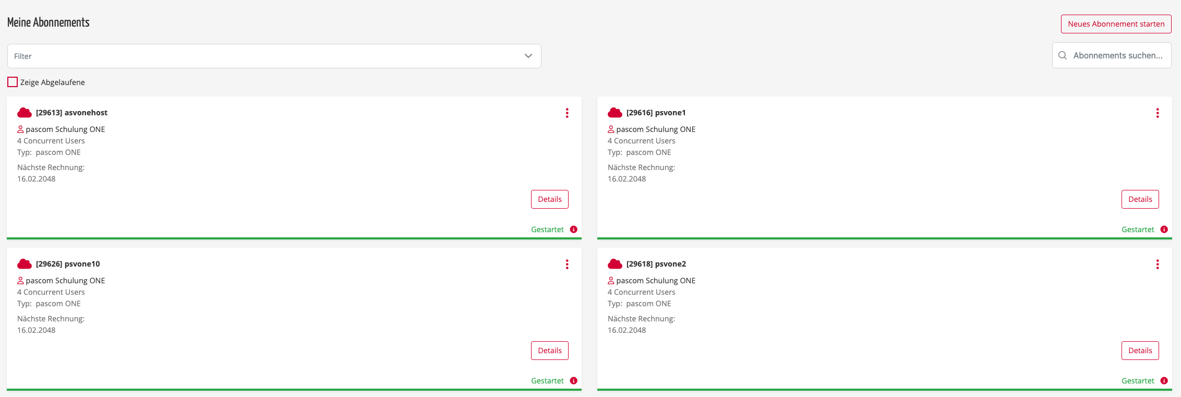This screenshot has height=397, width=1181.
Task: Open the three-dot menu for asvonehost
Action: coord(567,113)
